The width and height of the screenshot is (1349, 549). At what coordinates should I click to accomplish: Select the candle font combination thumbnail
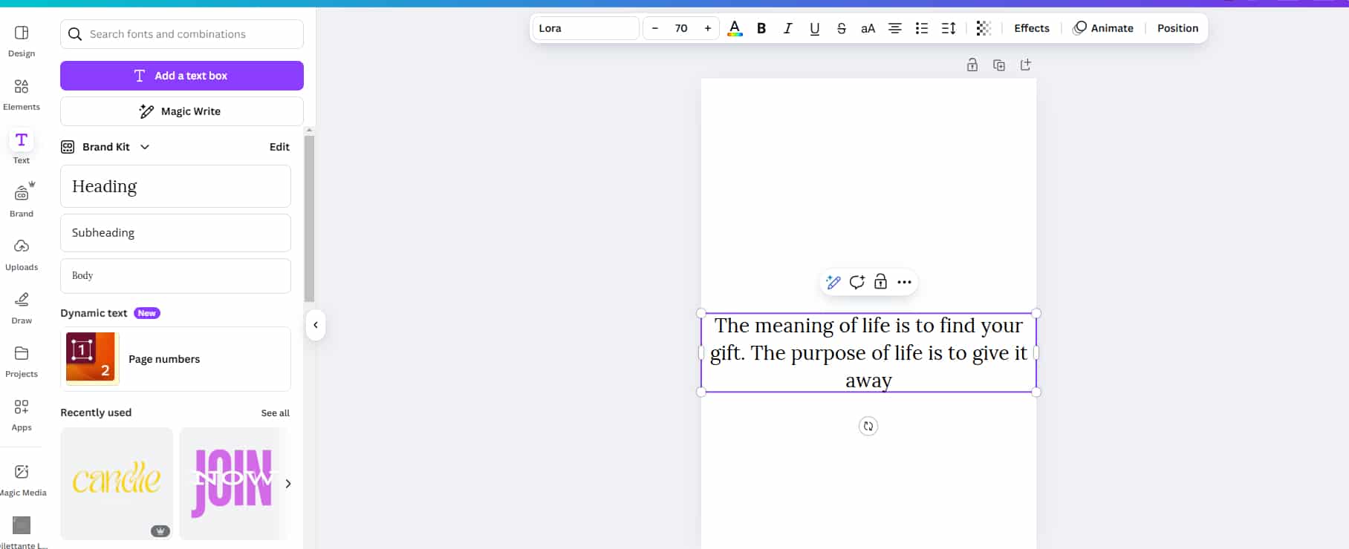tap(117, 483)
